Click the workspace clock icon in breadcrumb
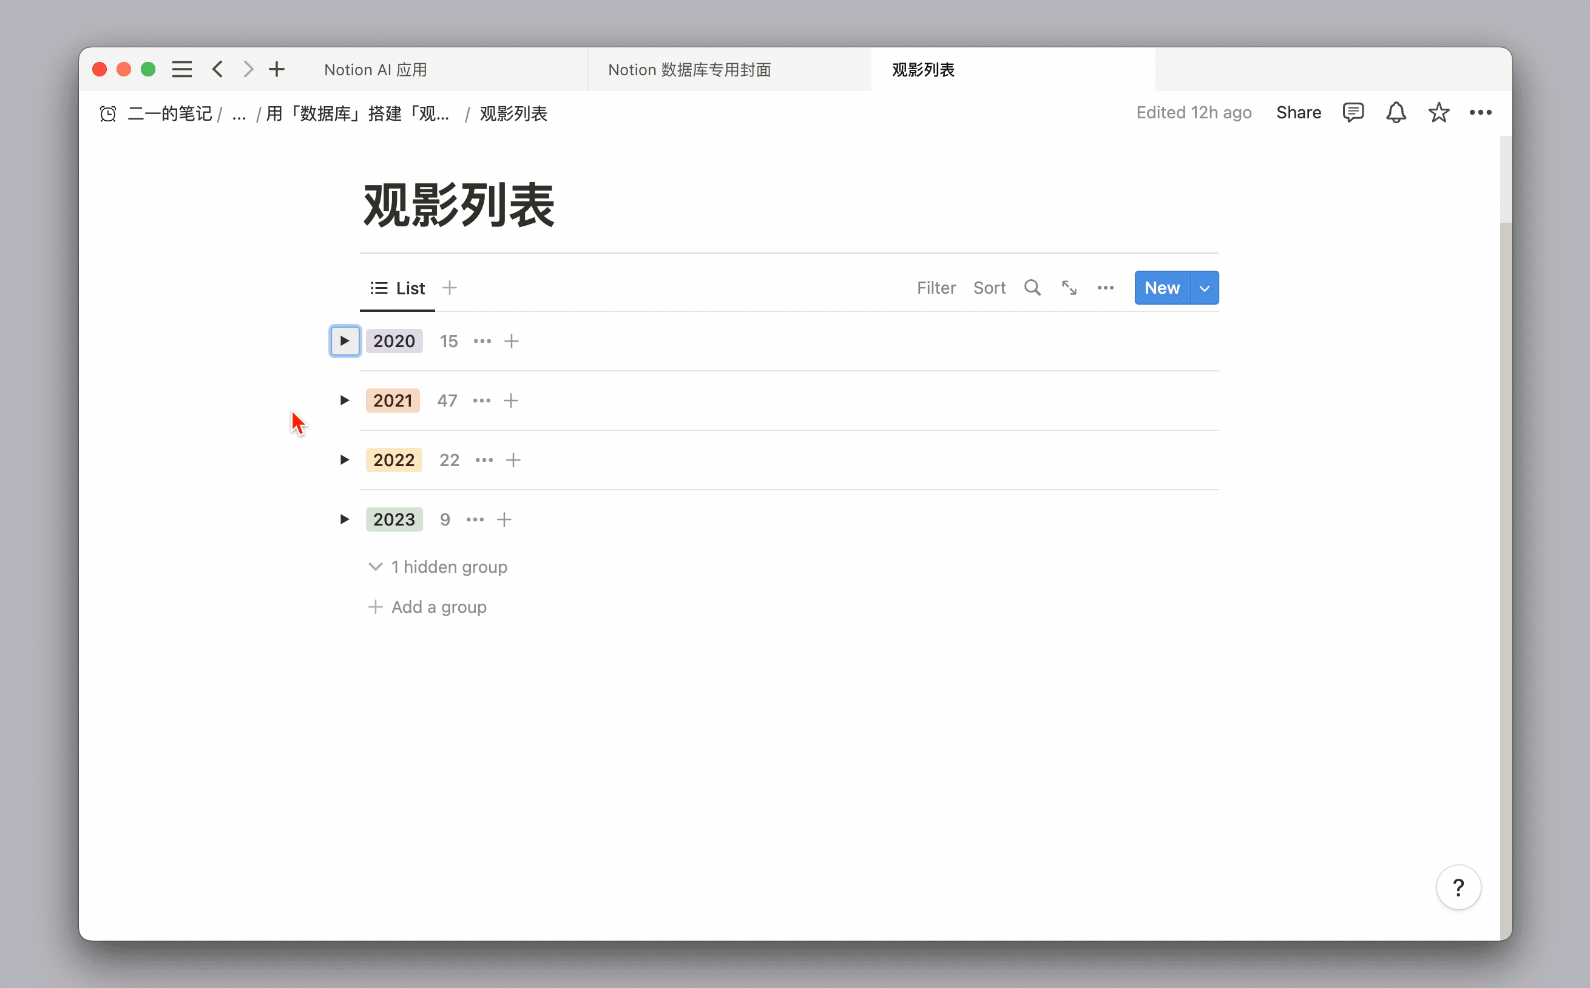Image resolution: width=1590 pixels, height=988 pixels. (x=109, y=113)
